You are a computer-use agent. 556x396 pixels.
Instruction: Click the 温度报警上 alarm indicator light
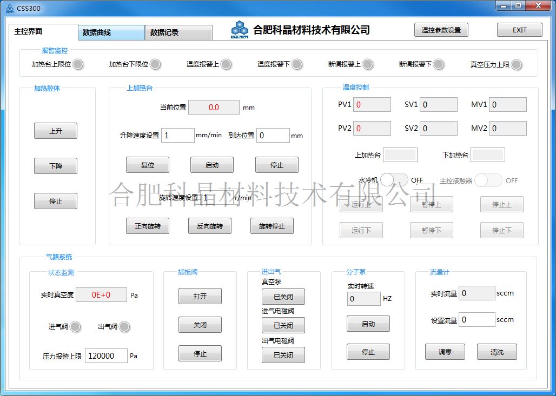(x=226, y=64)
